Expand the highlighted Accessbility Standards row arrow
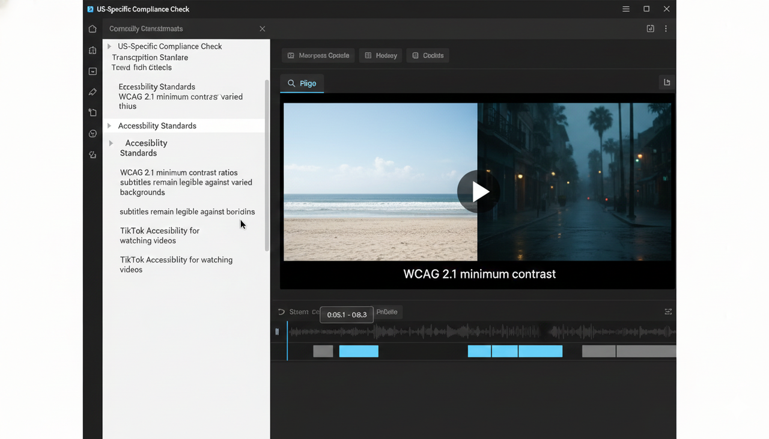 point(109,126)
